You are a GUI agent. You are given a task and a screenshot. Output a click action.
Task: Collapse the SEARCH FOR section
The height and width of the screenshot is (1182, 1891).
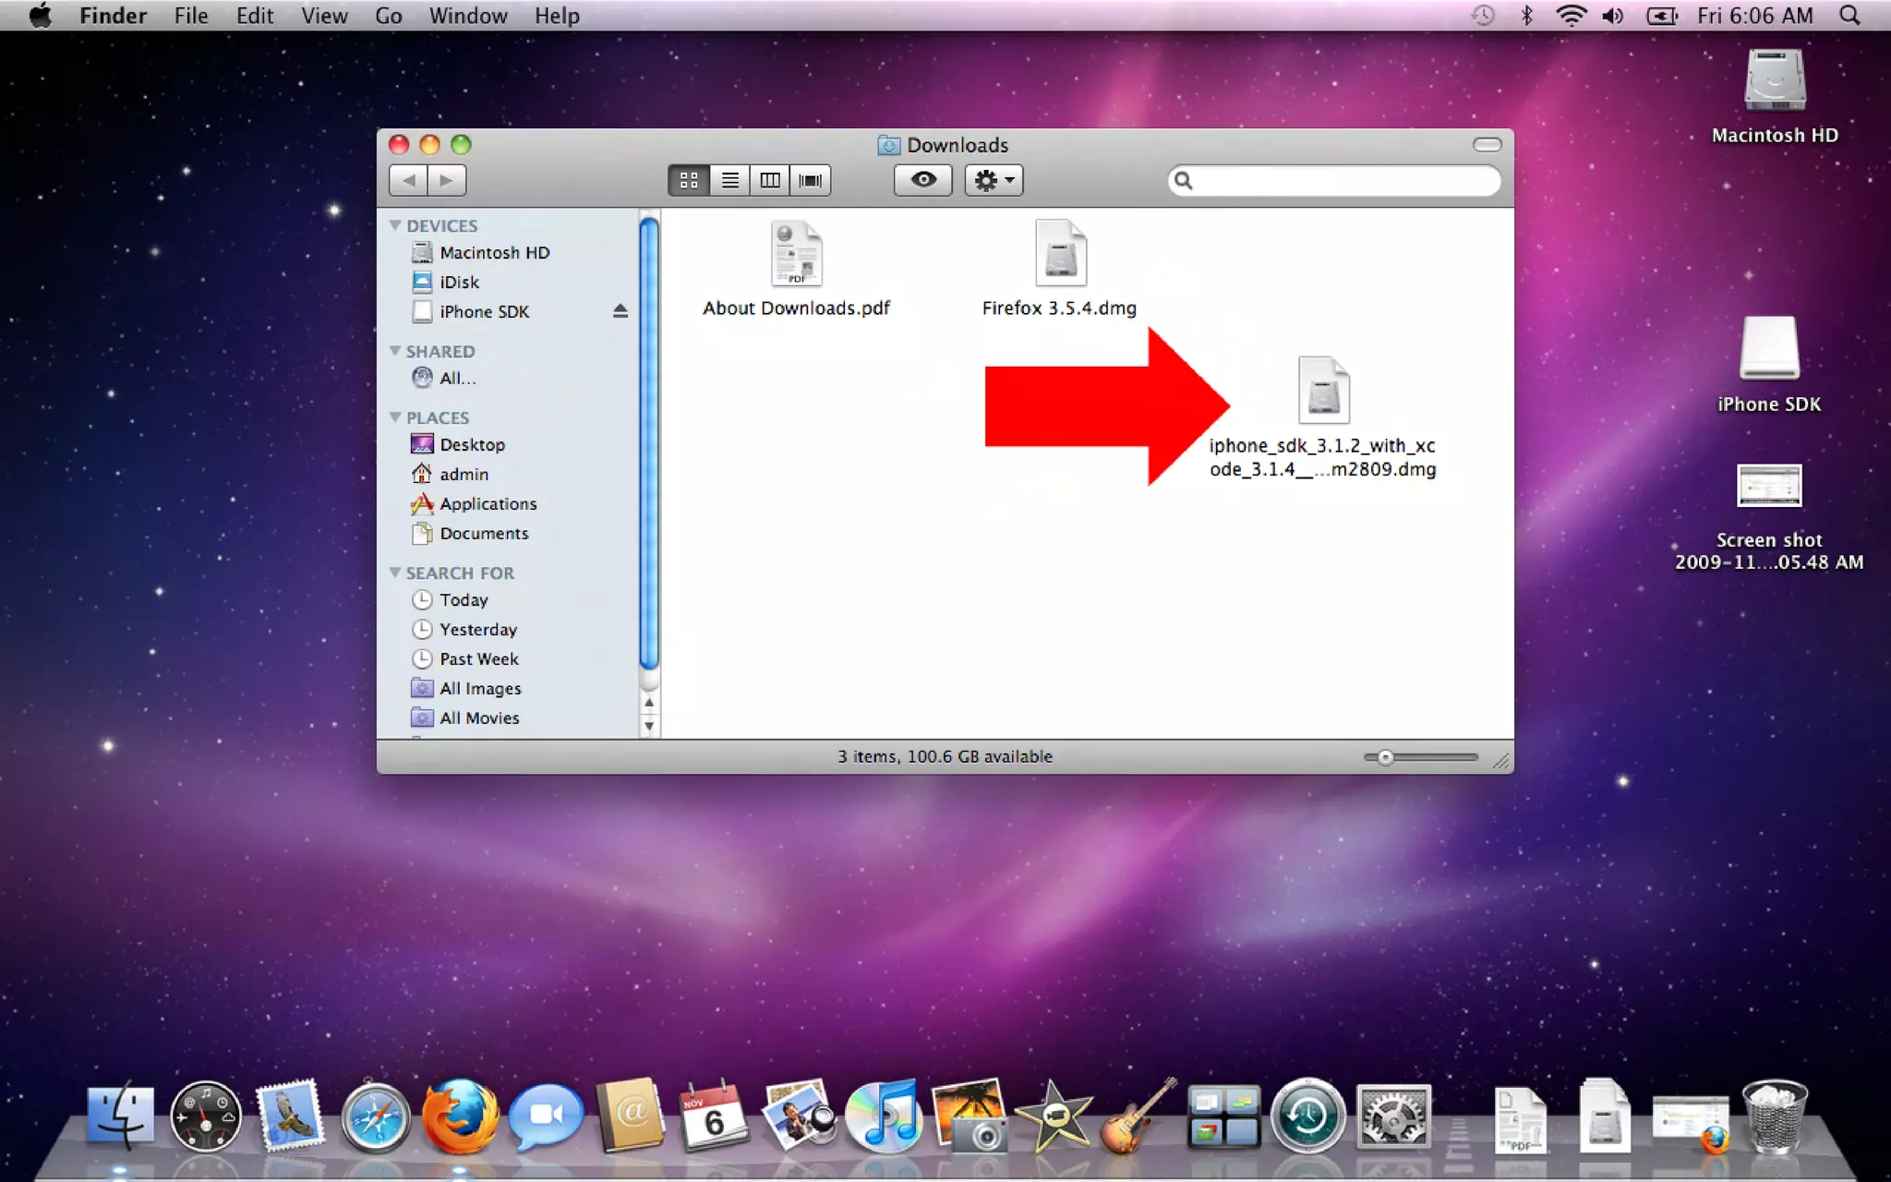pos(395,573)
